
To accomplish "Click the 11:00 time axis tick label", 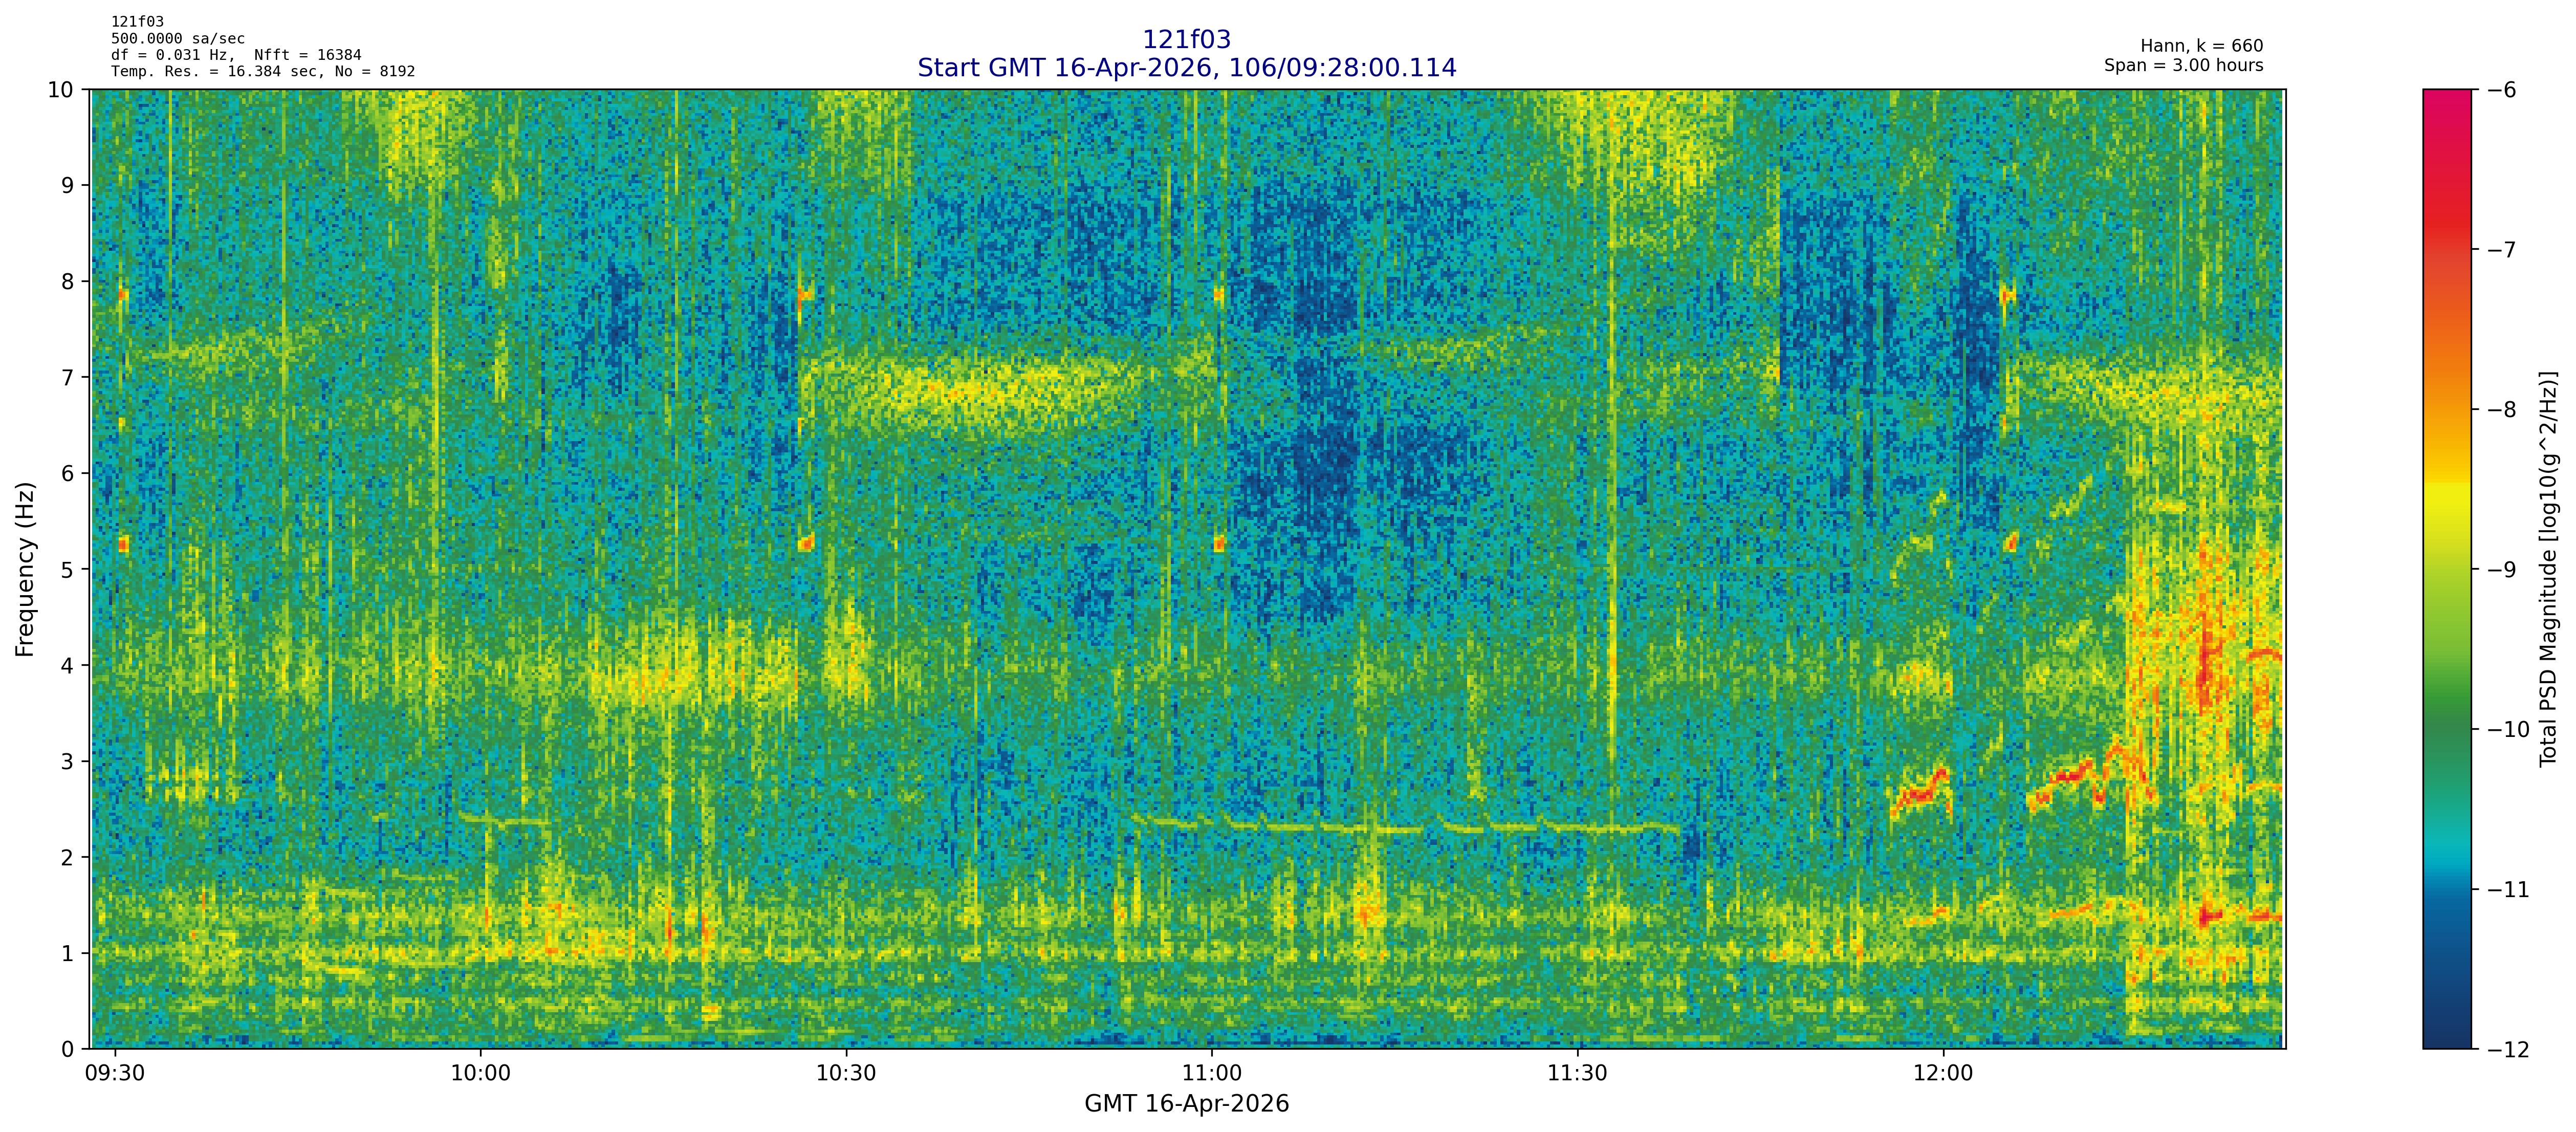I will (1211, 1074).
